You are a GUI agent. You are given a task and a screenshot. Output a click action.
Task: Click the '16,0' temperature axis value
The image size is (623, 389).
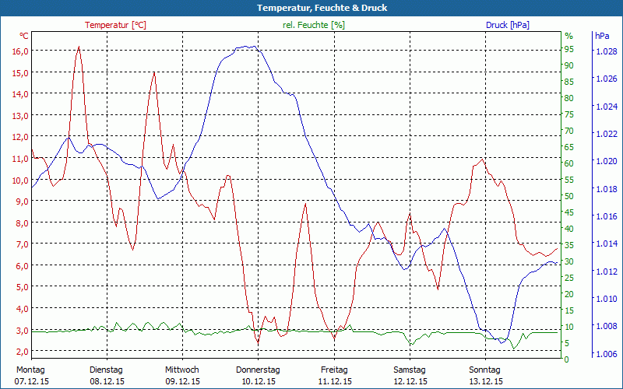coord(20,51)
